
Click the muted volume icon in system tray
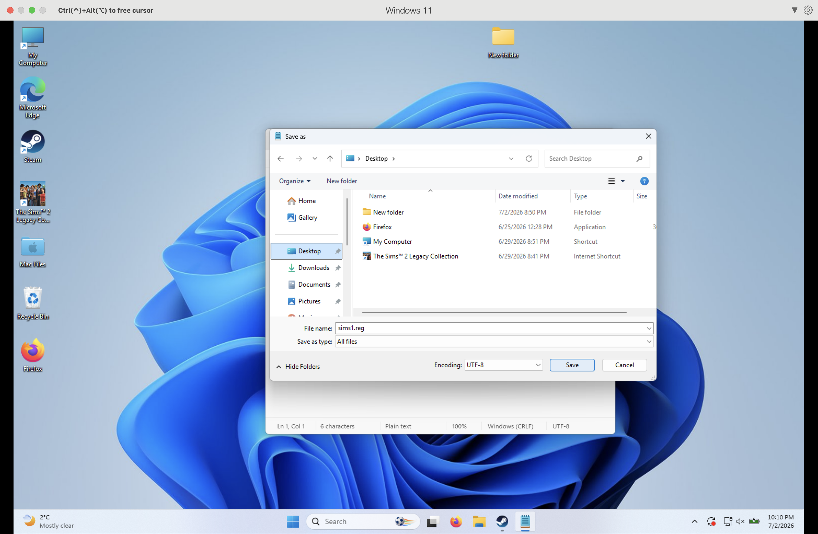(x=740, y=522)
